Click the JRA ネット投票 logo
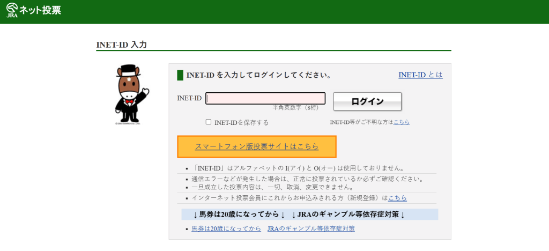The width and height of the screenshot is (549, 251). pos(34,10)
